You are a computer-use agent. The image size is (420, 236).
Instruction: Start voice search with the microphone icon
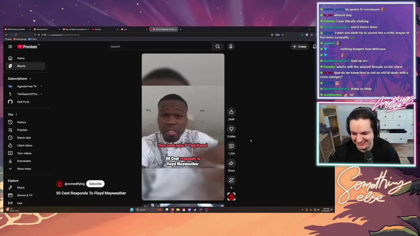point(231,47)
